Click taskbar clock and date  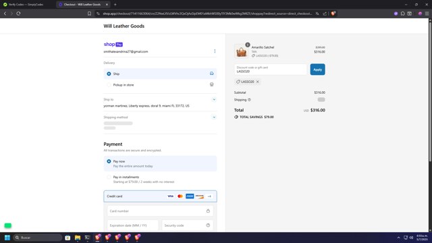click(x=422, y=238)
